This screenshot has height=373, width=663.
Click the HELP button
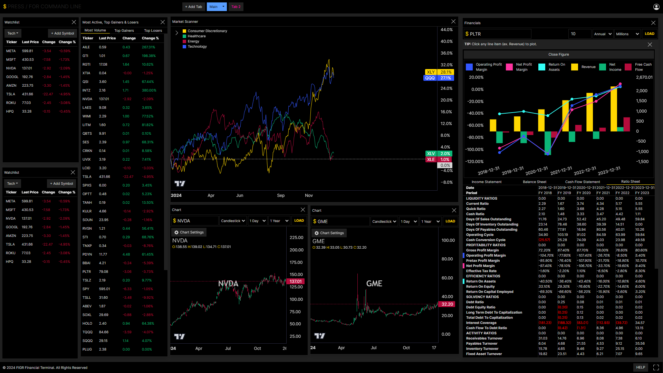(x=641, y=367)
